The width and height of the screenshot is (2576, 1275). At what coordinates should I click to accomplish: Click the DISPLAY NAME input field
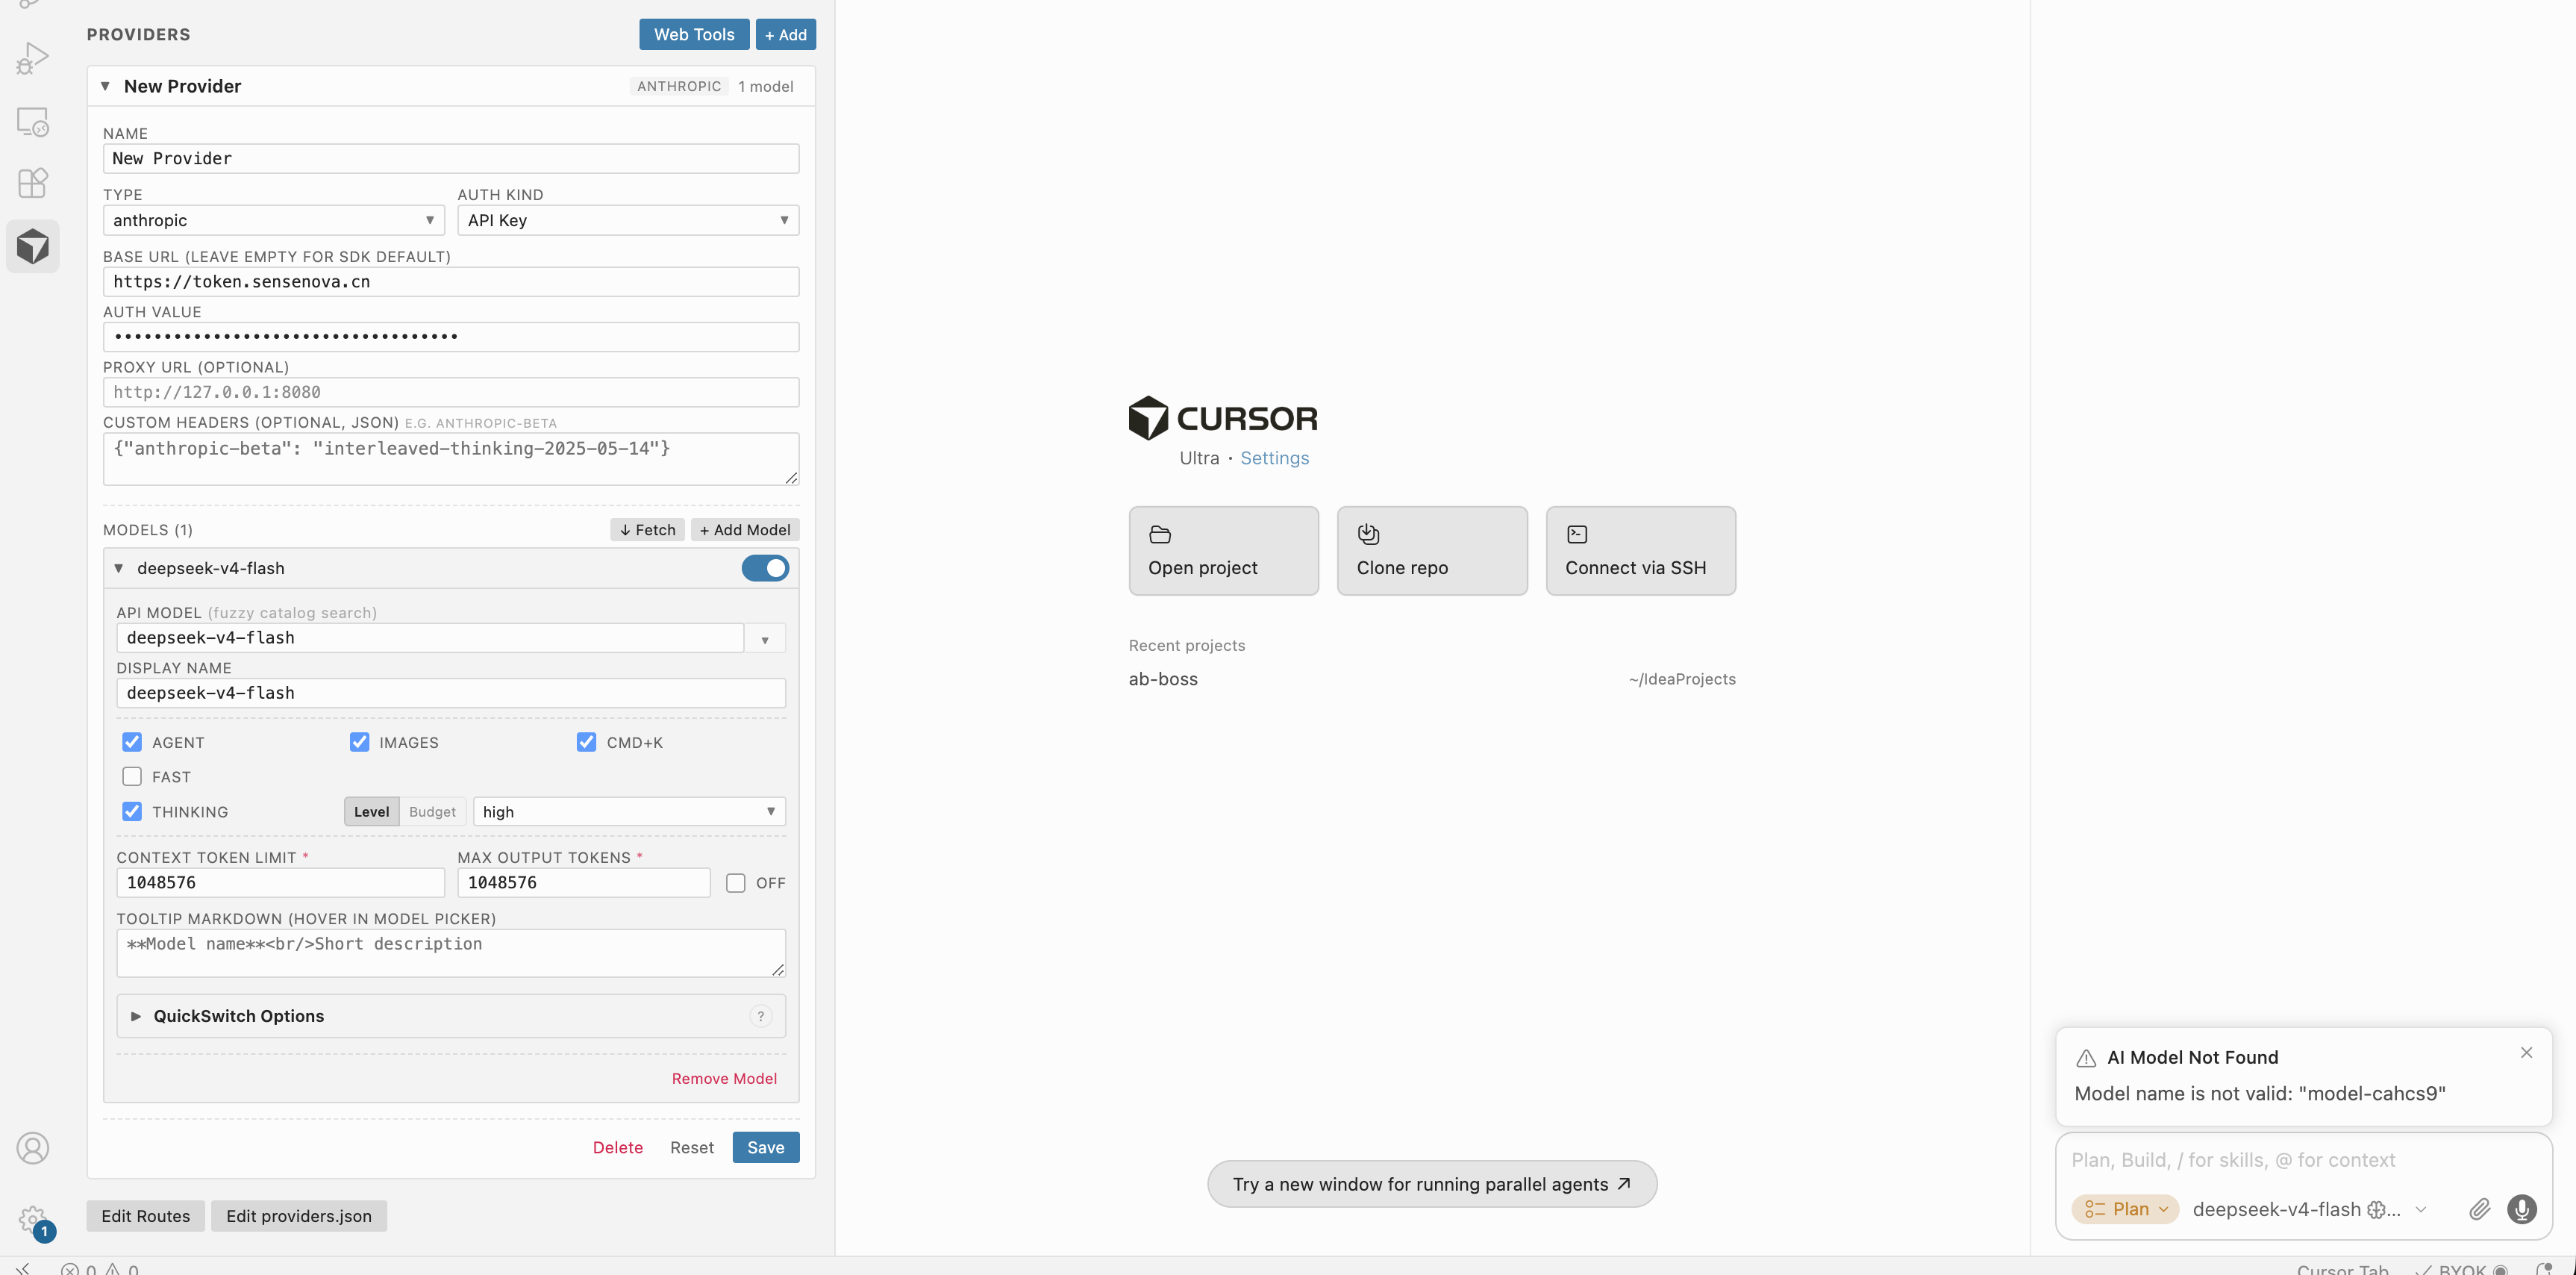451,693
